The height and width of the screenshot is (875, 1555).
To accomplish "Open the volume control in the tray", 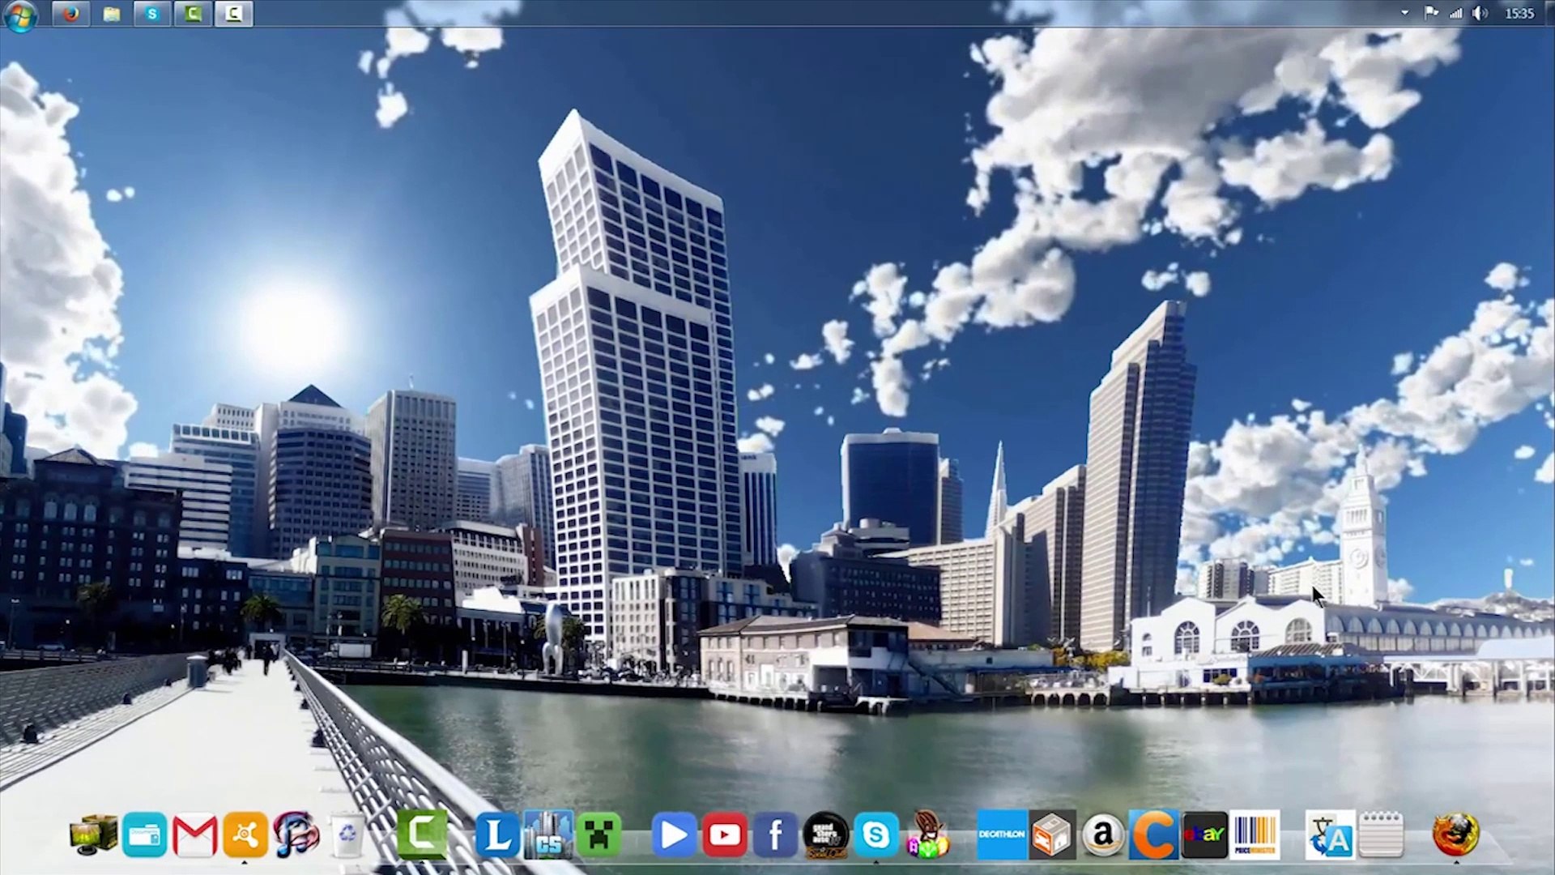I will [x=1480, y=13].
